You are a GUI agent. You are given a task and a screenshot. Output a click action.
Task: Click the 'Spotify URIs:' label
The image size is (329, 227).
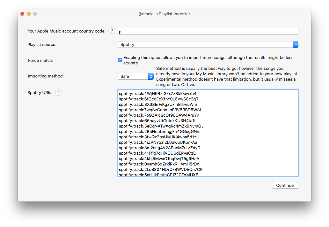click(40, 92)
